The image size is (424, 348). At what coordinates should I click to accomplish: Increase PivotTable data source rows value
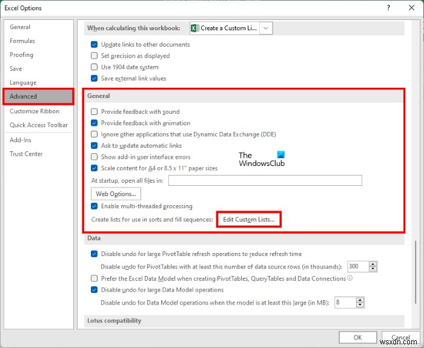pyautogui.click(x=373, y=264)
